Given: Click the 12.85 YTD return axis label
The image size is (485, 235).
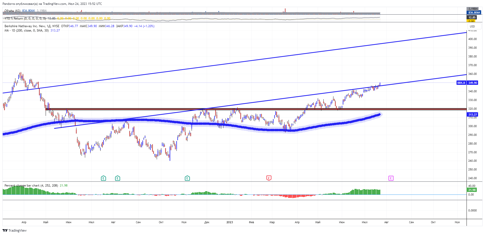Looking at the screenshot, I should pyautogui.click(x=472, y=17).
